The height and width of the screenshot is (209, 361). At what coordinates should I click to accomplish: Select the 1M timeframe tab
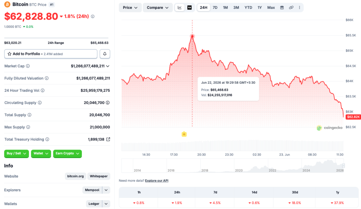click(225, 8)
